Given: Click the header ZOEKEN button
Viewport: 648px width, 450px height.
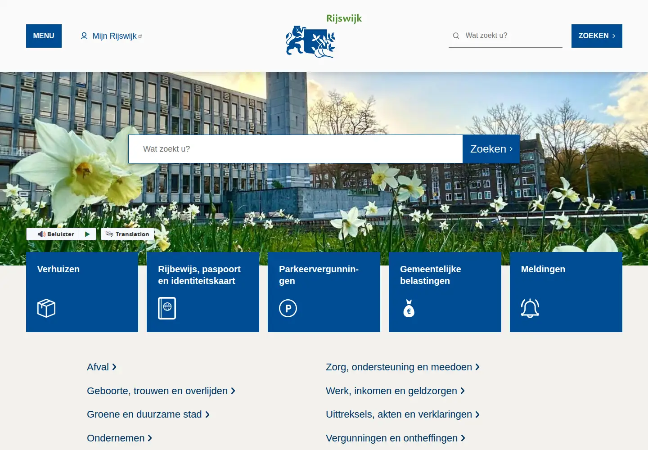Looking at the screenshot, I should click(597, 36).
